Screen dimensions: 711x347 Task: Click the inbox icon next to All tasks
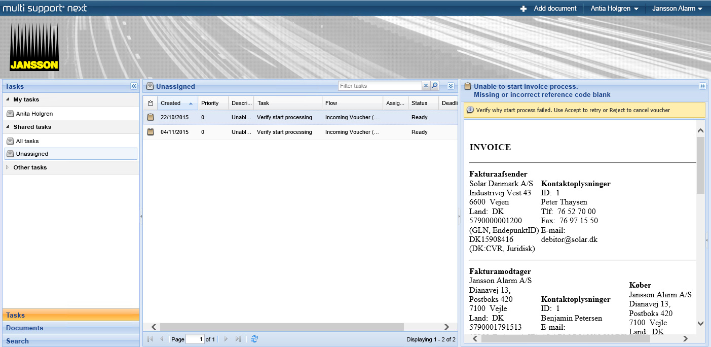[10, 141]
